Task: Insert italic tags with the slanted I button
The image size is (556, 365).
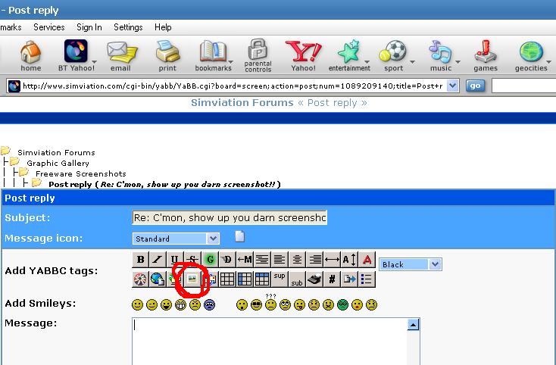Action: [x=158, y=260]
